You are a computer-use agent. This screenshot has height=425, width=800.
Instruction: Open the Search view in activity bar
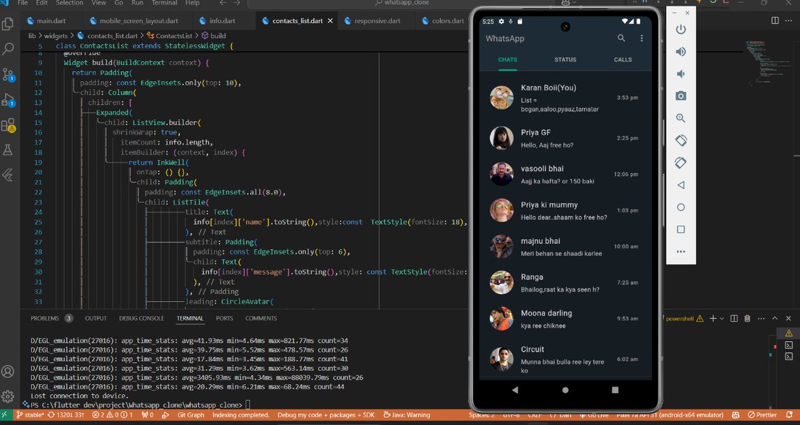click(x=9, y=49)
